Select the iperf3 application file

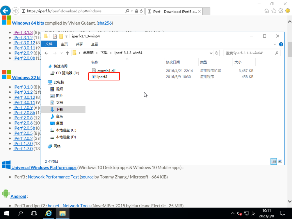102,77
